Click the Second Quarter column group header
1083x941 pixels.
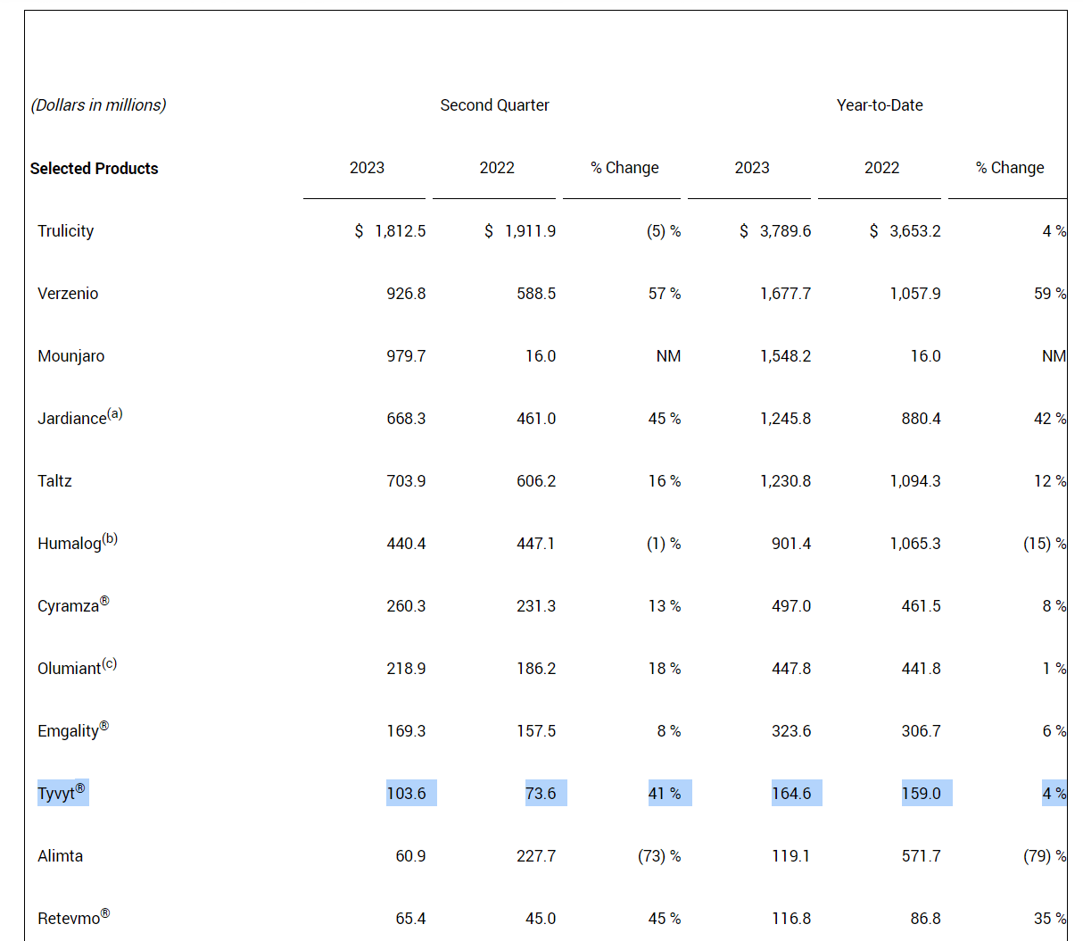(494, 105)
